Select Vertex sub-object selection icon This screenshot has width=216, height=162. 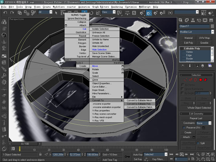(185, 80)
